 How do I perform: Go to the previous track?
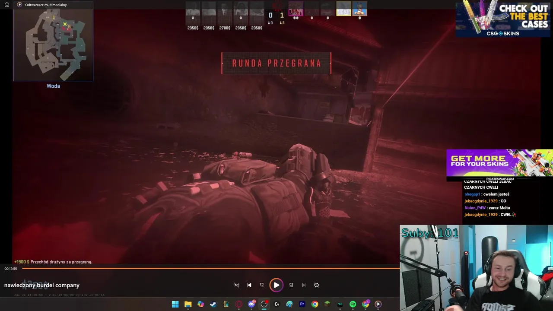249,285
